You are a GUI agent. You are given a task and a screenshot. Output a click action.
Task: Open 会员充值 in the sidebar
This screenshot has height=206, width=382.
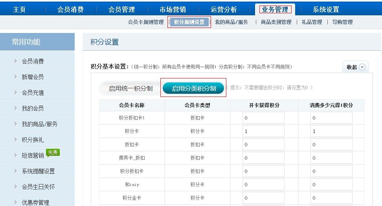[x=33, y=93]
